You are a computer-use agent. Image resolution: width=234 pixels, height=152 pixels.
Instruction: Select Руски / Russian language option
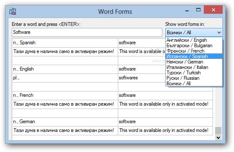(x=194, y=78)
